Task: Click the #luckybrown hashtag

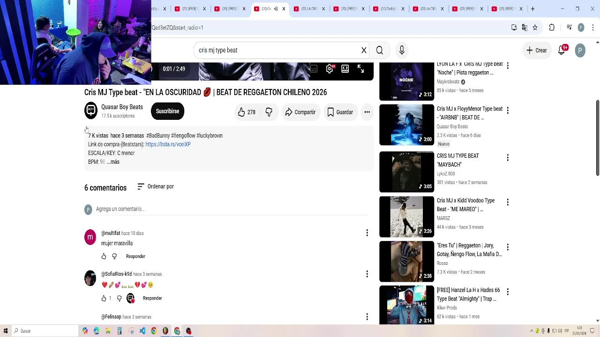Action: 210,136
